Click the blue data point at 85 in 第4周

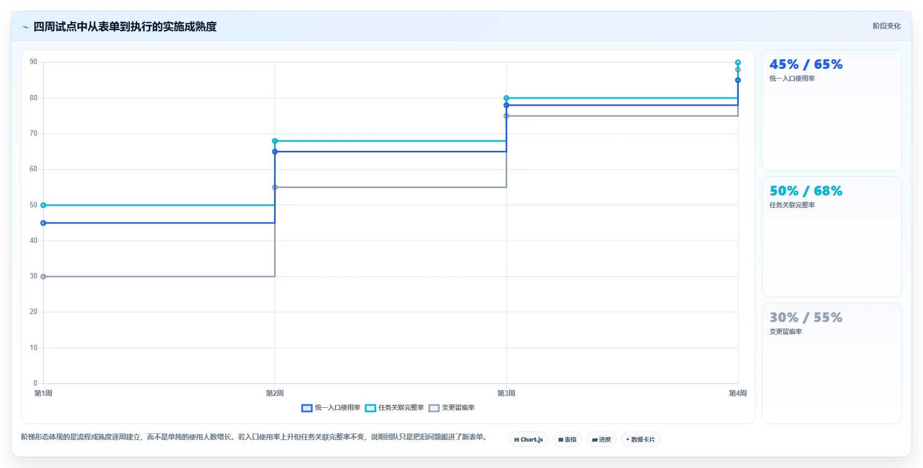[x=738, y=80]
